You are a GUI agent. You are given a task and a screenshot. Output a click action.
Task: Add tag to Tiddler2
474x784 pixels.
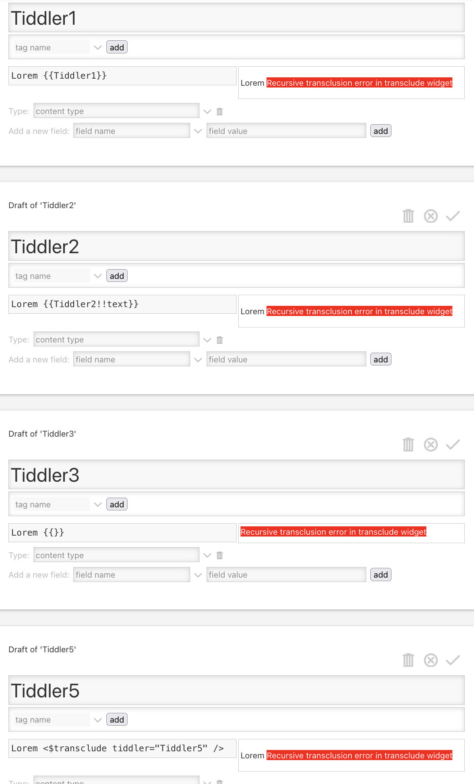tap(117, 276)
